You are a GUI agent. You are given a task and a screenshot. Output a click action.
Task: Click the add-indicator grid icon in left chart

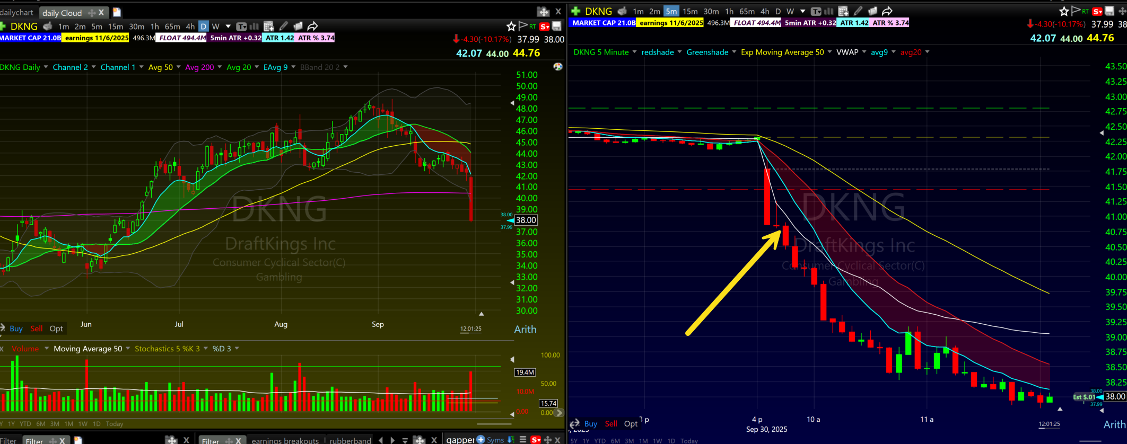(269, 26)
